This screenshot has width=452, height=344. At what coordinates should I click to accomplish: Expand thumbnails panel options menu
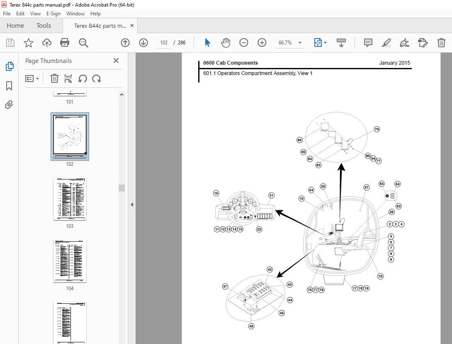(x=32, y=78)
